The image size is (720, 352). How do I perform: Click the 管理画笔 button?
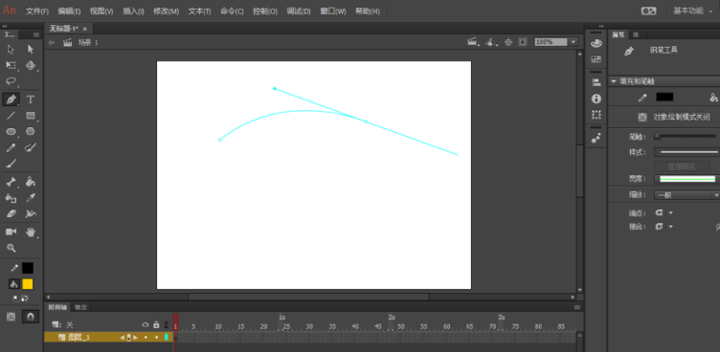point(682,166)
